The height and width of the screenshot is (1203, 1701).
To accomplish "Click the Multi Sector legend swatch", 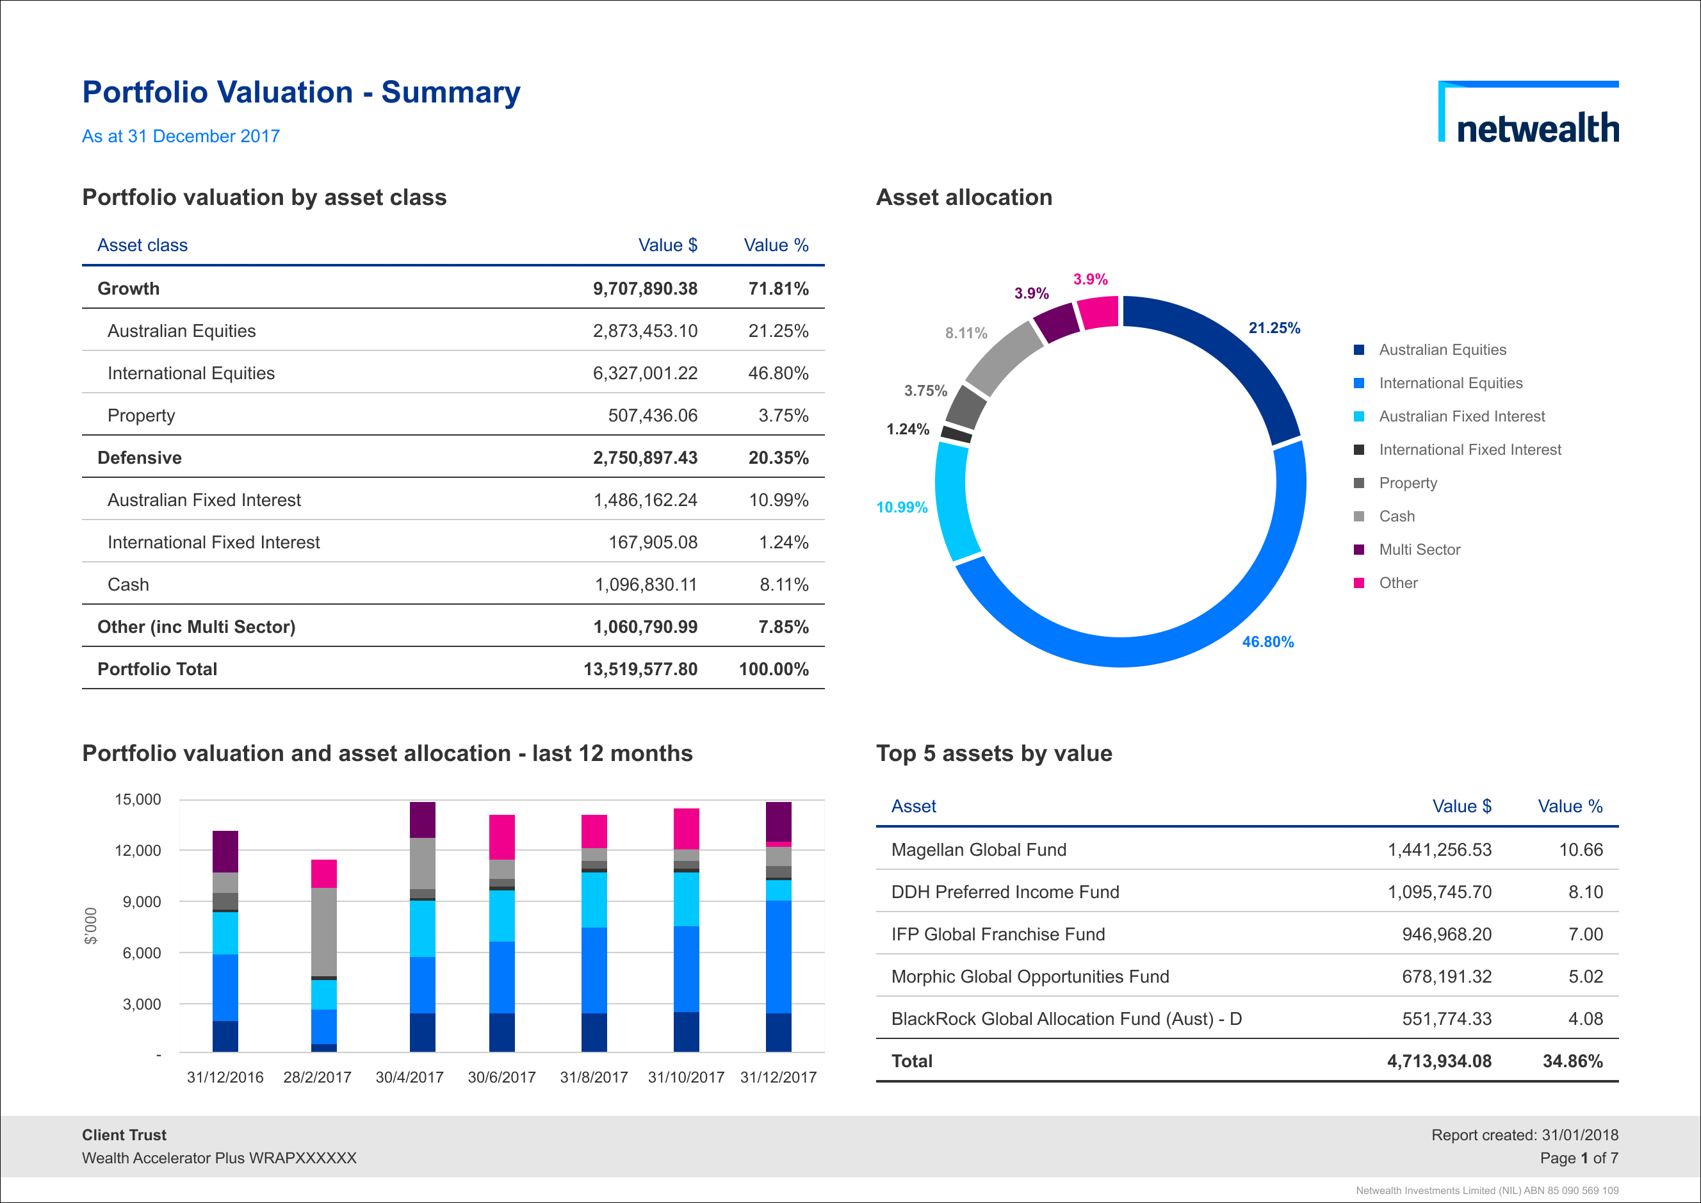I will pyautogui.click(x=1359, y=550).
